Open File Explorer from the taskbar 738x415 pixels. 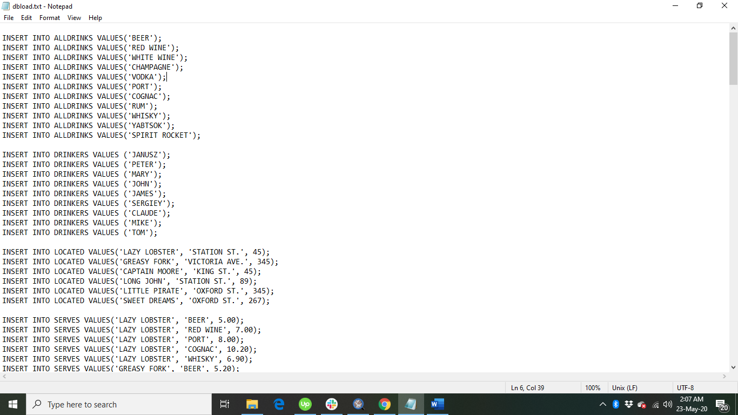click(252, 404)
